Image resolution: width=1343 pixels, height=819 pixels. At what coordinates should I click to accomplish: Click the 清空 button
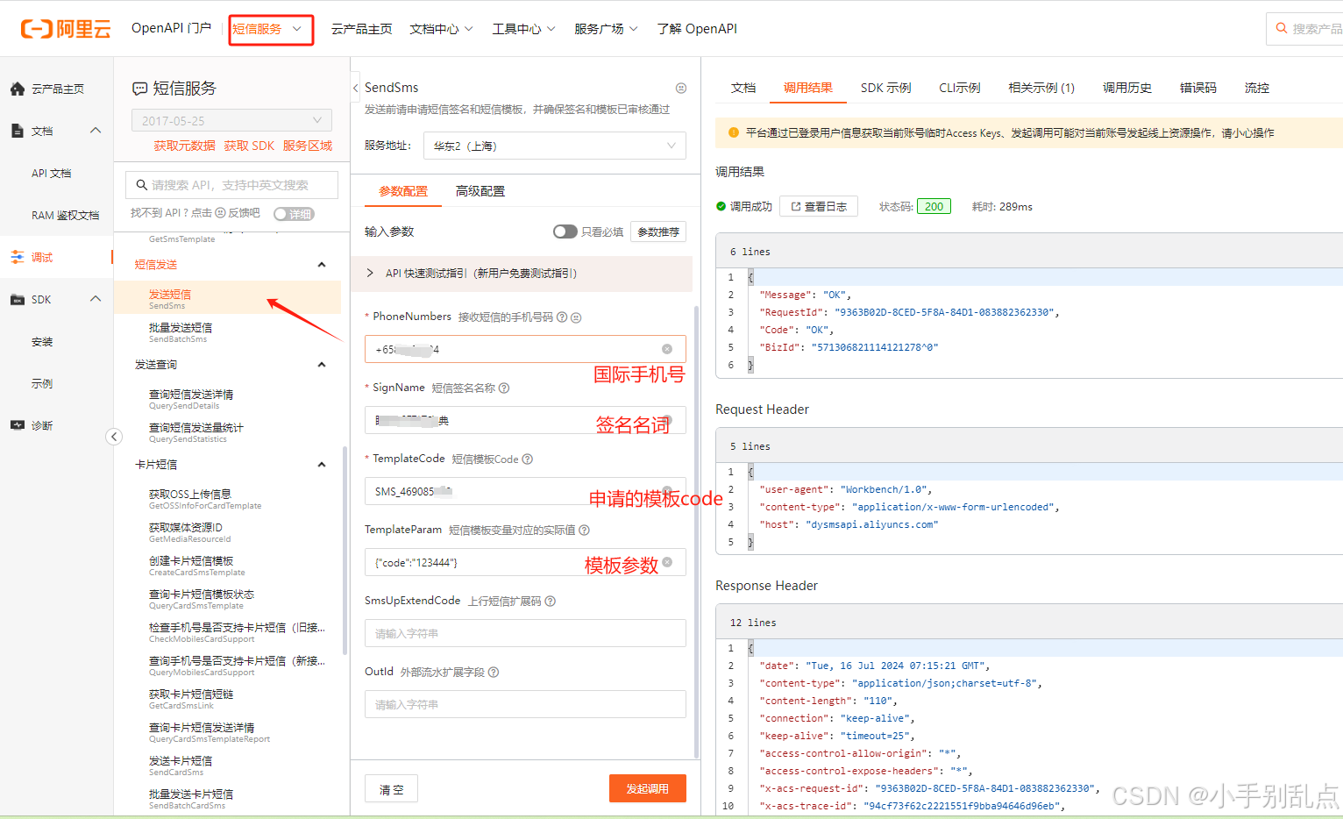click(x=391, y=789)
